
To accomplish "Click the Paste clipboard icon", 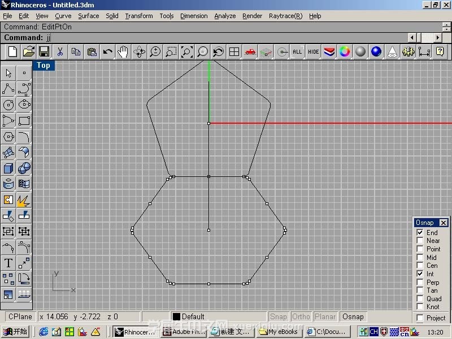I will click(92, 52).
